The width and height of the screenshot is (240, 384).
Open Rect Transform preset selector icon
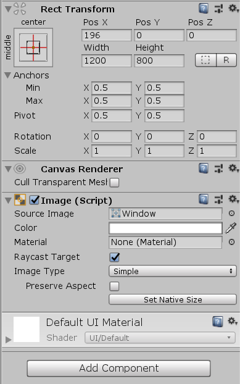click(218, 9)
